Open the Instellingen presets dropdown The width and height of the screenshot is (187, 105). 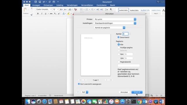(115, 23)
